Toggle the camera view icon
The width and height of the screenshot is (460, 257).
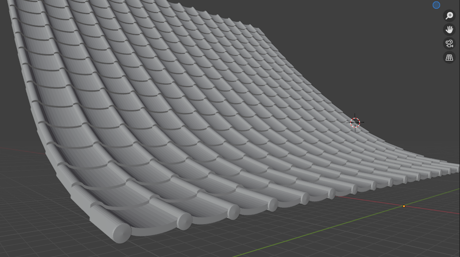coord(449,43)
